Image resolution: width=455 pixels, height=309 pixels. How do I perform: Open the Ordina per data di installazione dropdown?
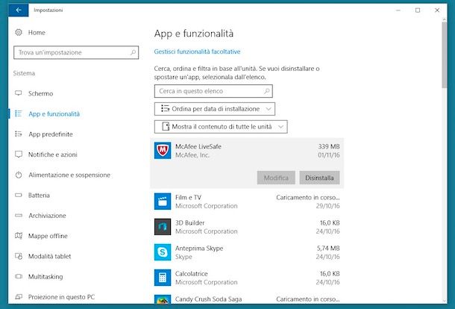tap(214, 109)
